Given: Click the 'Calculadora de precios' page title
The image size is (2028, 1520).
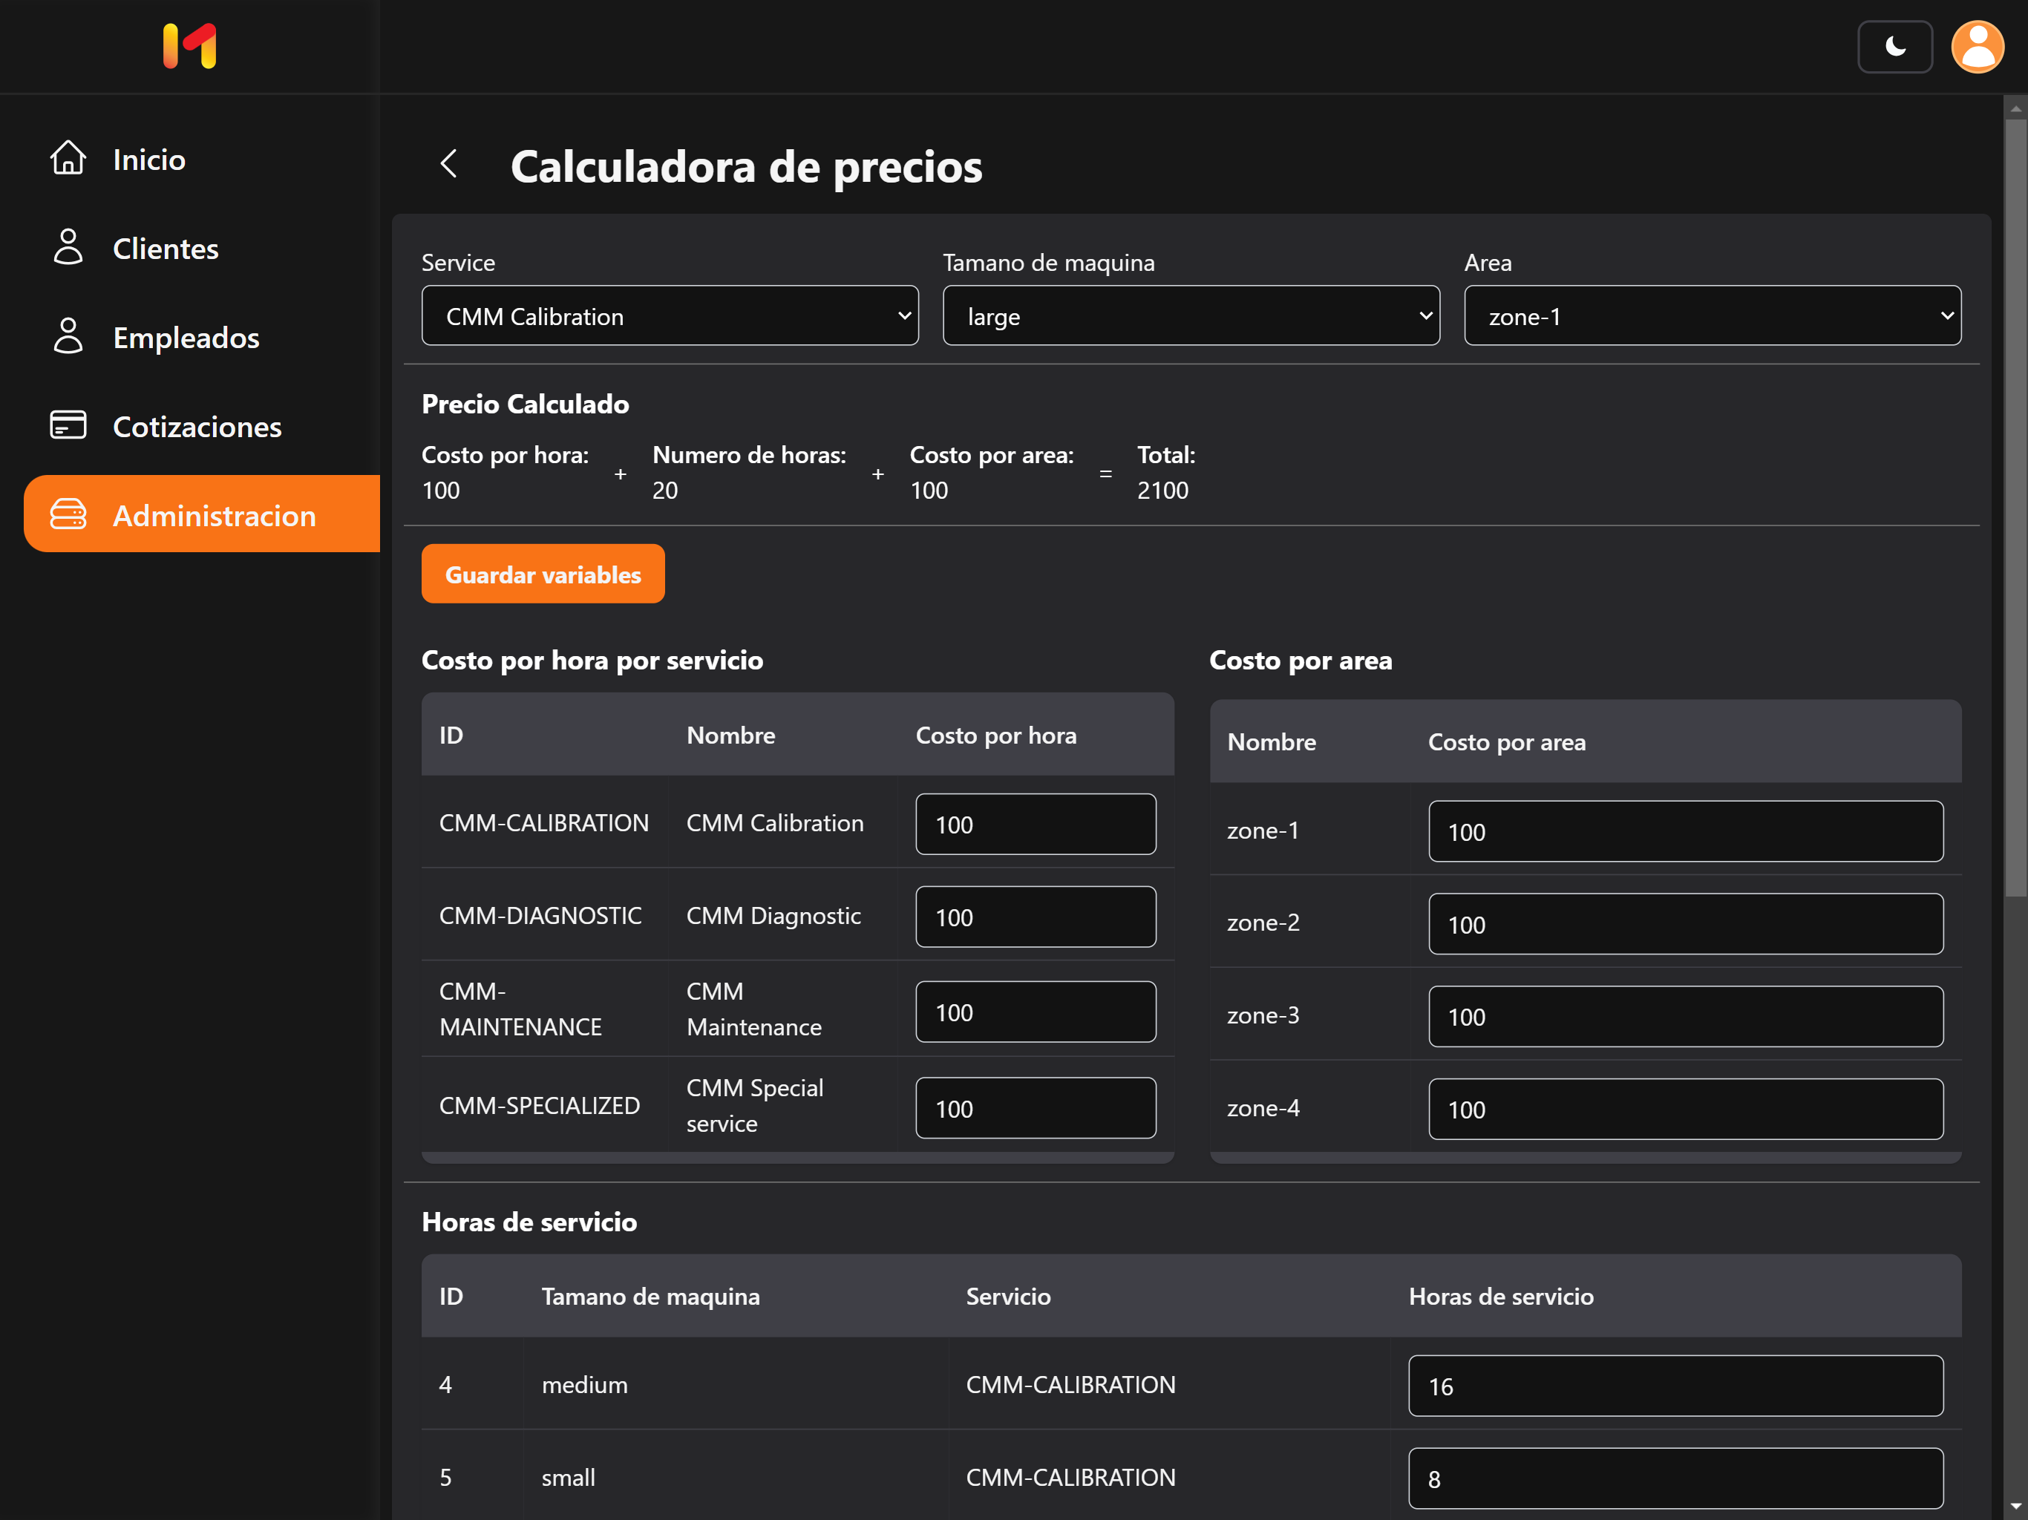Looking at the screenshot, I should [746, 166].
